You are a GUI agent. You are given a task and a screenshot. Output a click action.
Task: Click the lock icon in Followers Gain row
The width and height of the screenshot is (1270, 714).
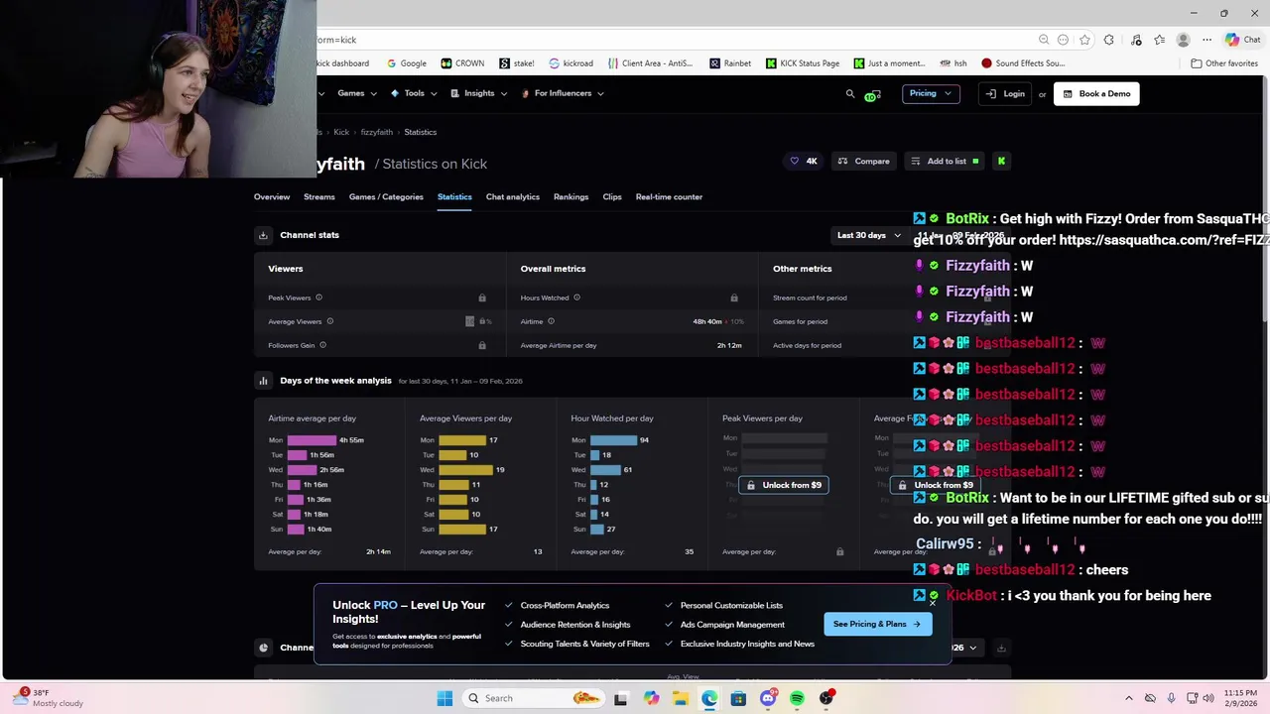coord(482,345)
